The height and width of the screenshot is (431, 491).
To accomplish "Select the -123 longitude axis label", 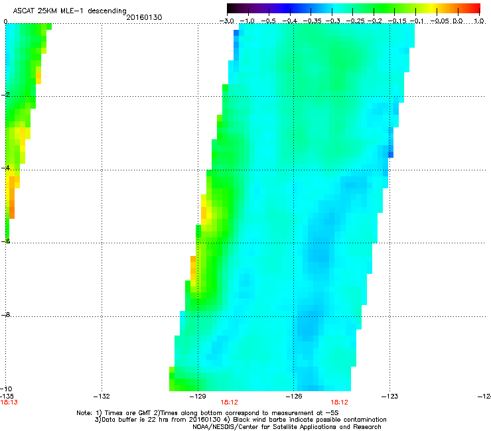I will click(390, 397).
